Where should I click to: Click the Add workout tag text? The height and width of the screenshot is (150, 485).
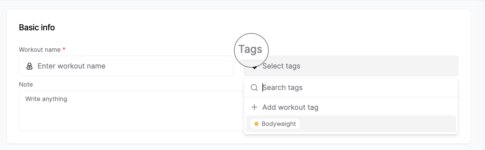pyautogui.click(x=290, y=107)
